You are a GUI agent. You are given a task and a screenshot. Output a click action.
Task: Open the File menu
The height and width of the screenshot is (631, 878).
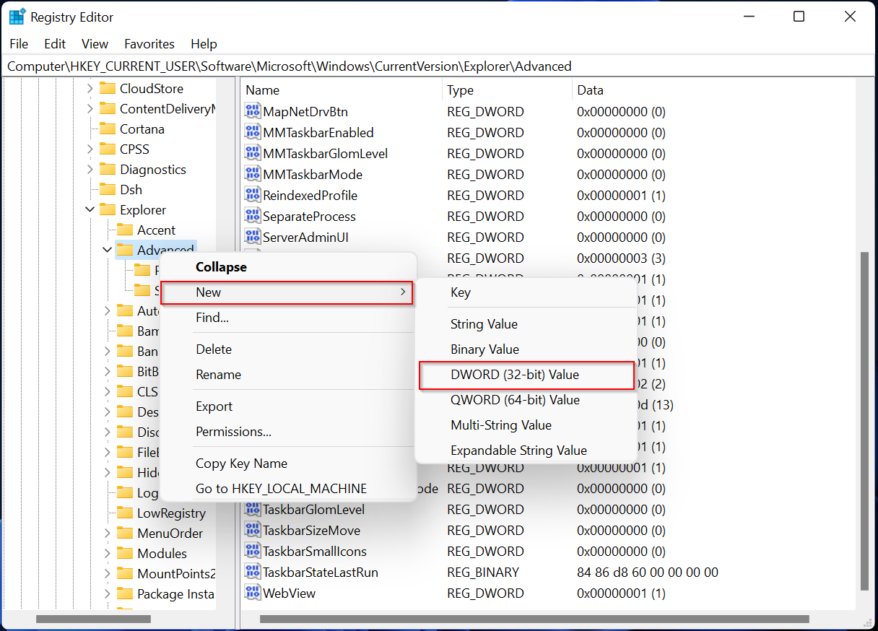tap(19, 44)
